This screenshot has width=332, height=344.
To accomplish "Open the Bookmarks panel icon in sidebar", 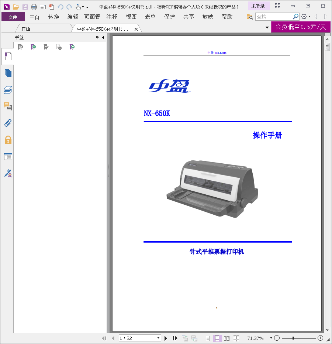I will (8, 57).
